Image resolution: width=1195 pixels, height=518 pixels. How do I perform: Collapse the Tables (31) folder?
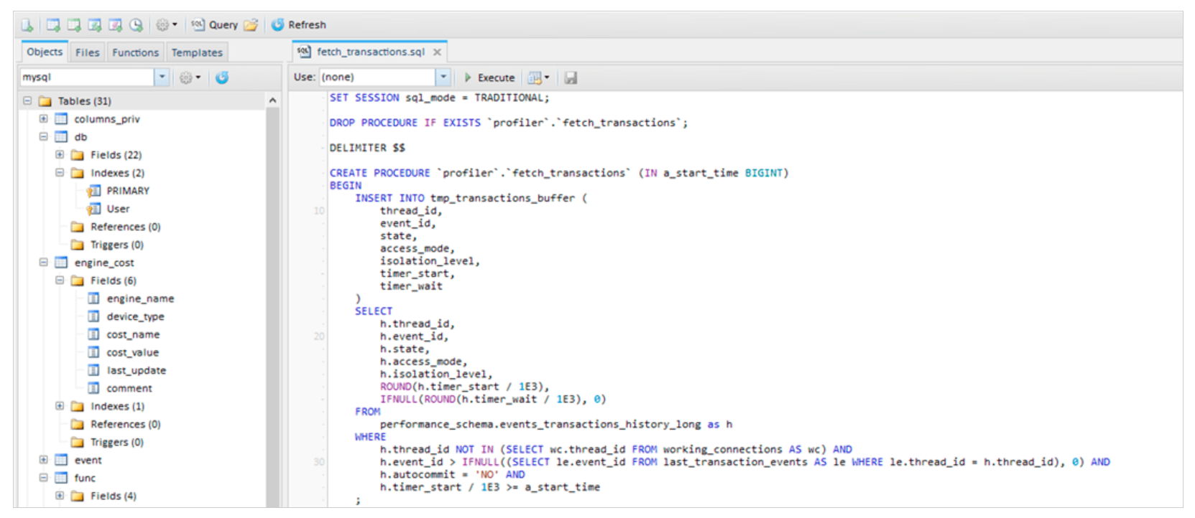[x=27, y=101]
